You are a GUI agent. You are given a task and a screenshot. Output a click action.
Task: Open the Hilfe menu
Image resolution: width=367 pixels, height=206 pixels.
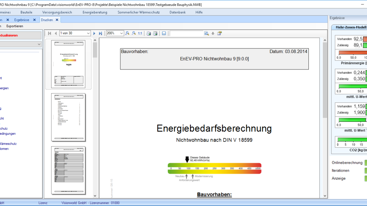[199, 13]
